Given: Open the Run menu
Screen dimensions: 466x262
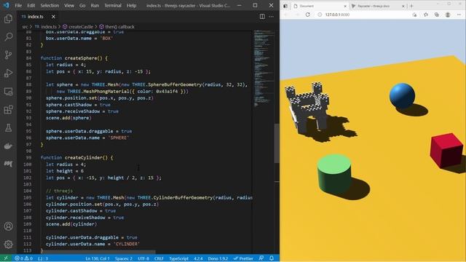Looking at the screenshot, I should (95, 5).
